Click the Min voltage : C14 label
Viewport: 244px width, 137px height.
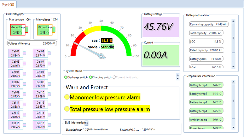(47, 19)
